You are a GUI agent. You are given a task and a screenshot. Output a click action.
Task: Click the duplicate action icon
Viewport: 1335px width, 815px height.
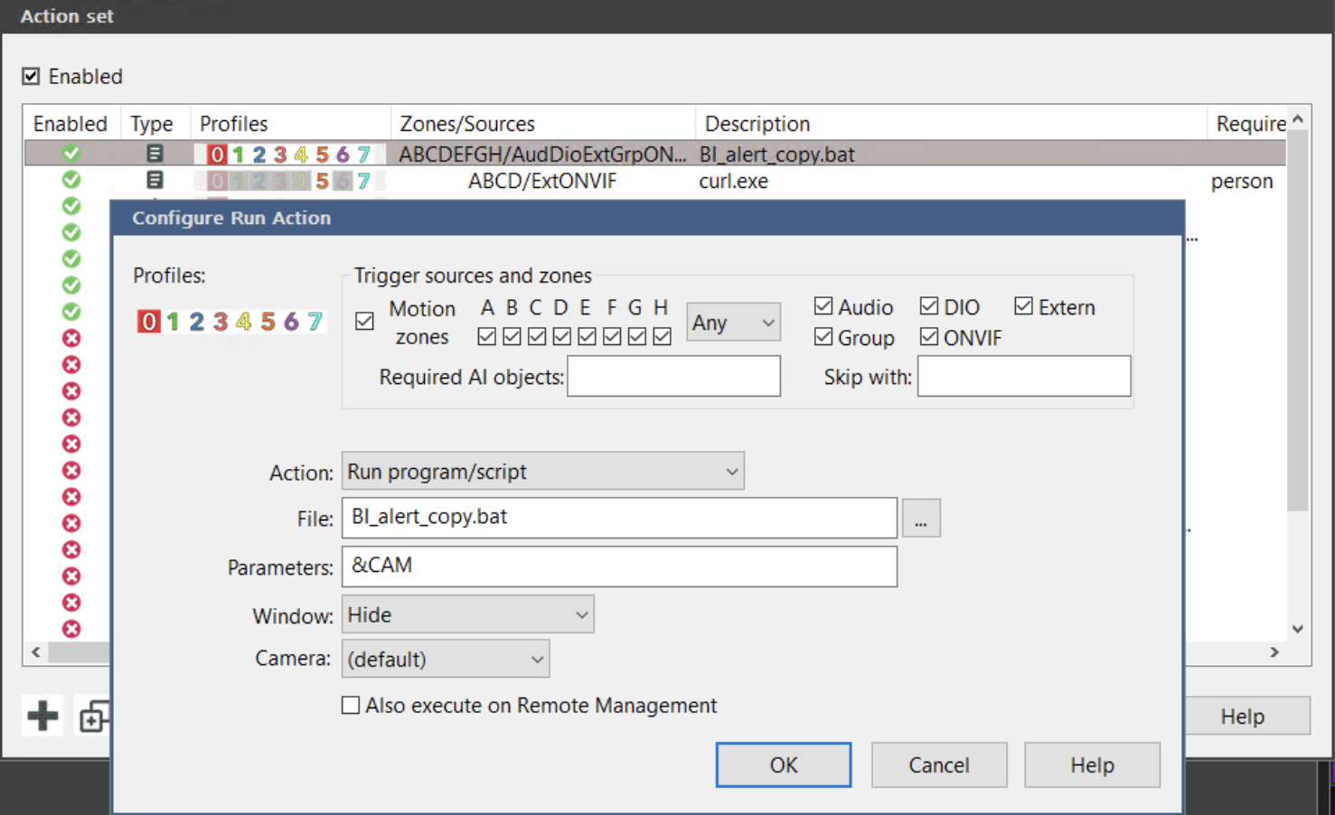click(x=93, y=717)
